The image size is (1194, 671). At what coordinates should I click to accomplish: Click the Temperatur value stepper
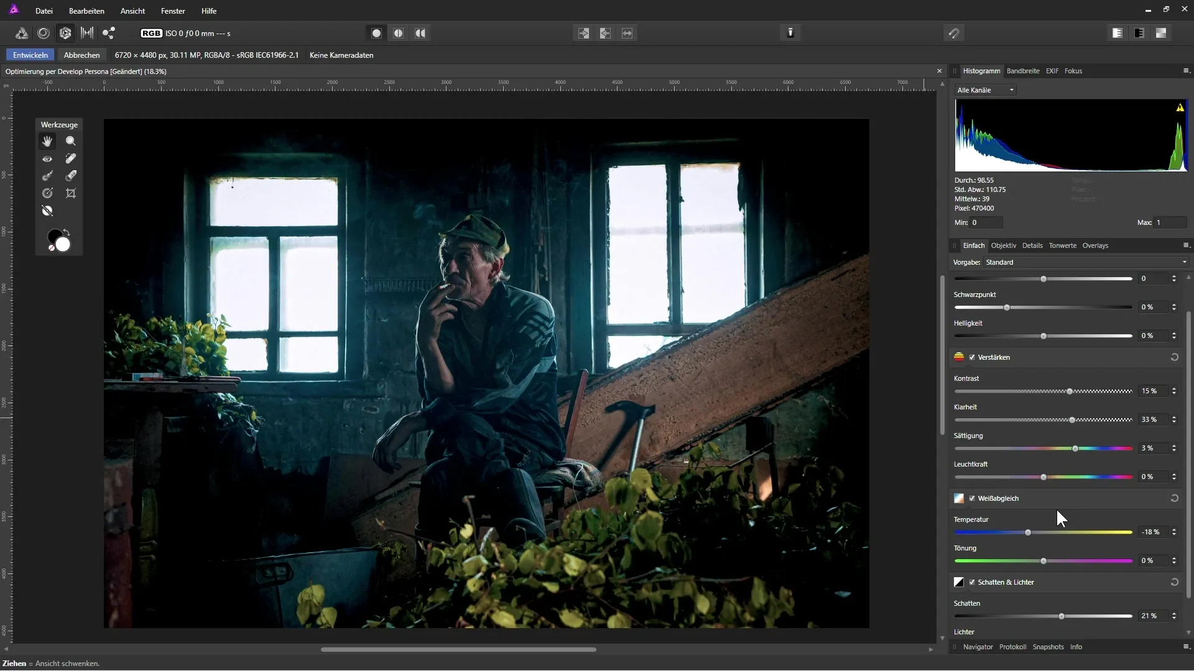1174,532
